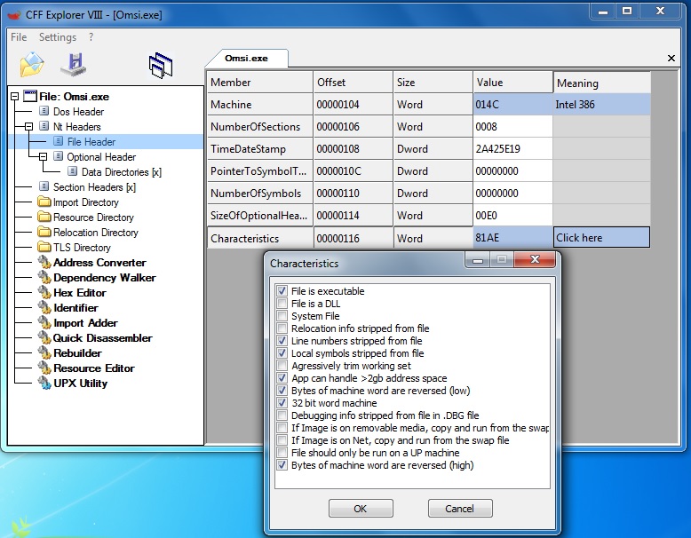Open the Quick Disassembler tool
The width and height of the screenshot is (691, 538).
point(102,337)
